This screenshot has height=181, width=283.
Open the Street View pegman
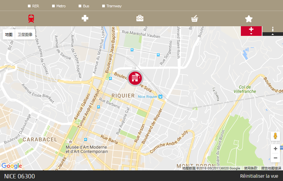(x=275, y=136)
